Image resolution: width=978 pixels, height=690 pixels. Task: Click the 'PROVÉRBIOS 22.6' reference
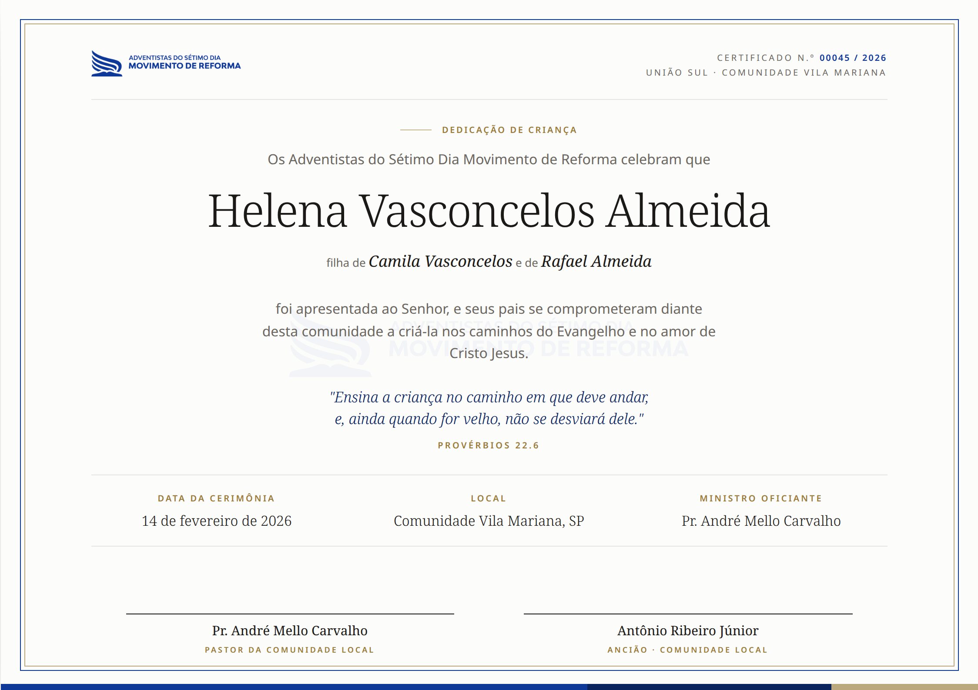pyautogui.click(x=489, y=445)
